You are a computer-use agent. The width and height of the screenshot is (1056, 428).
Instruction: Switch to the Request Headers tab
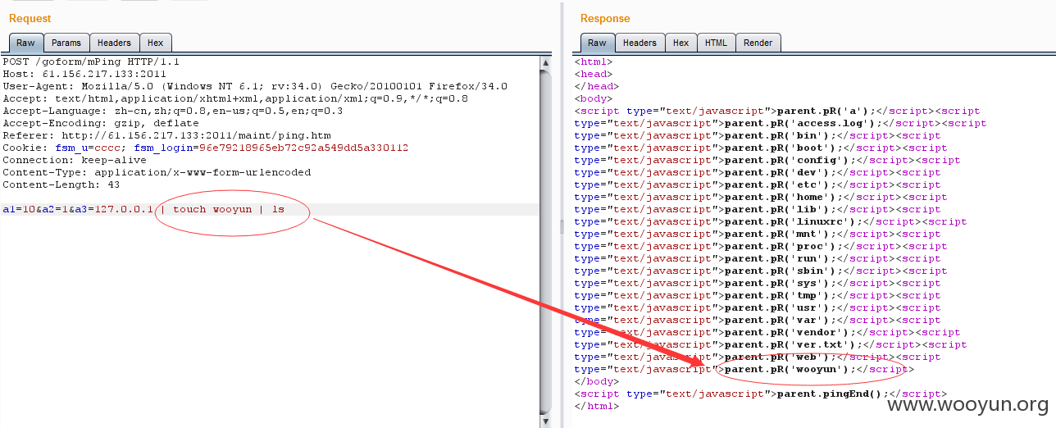pyautogui.click(x=114, y=43)
